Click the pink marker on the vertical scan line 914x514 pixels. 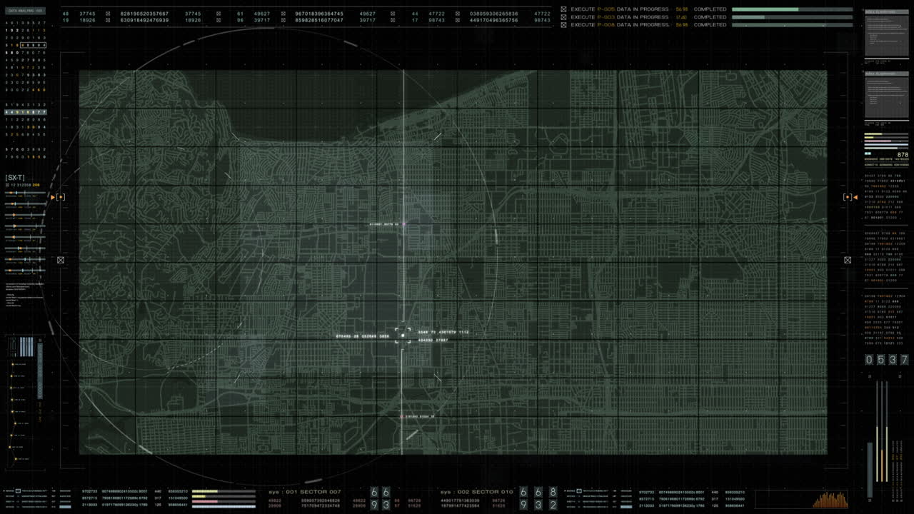pos(404,224)
